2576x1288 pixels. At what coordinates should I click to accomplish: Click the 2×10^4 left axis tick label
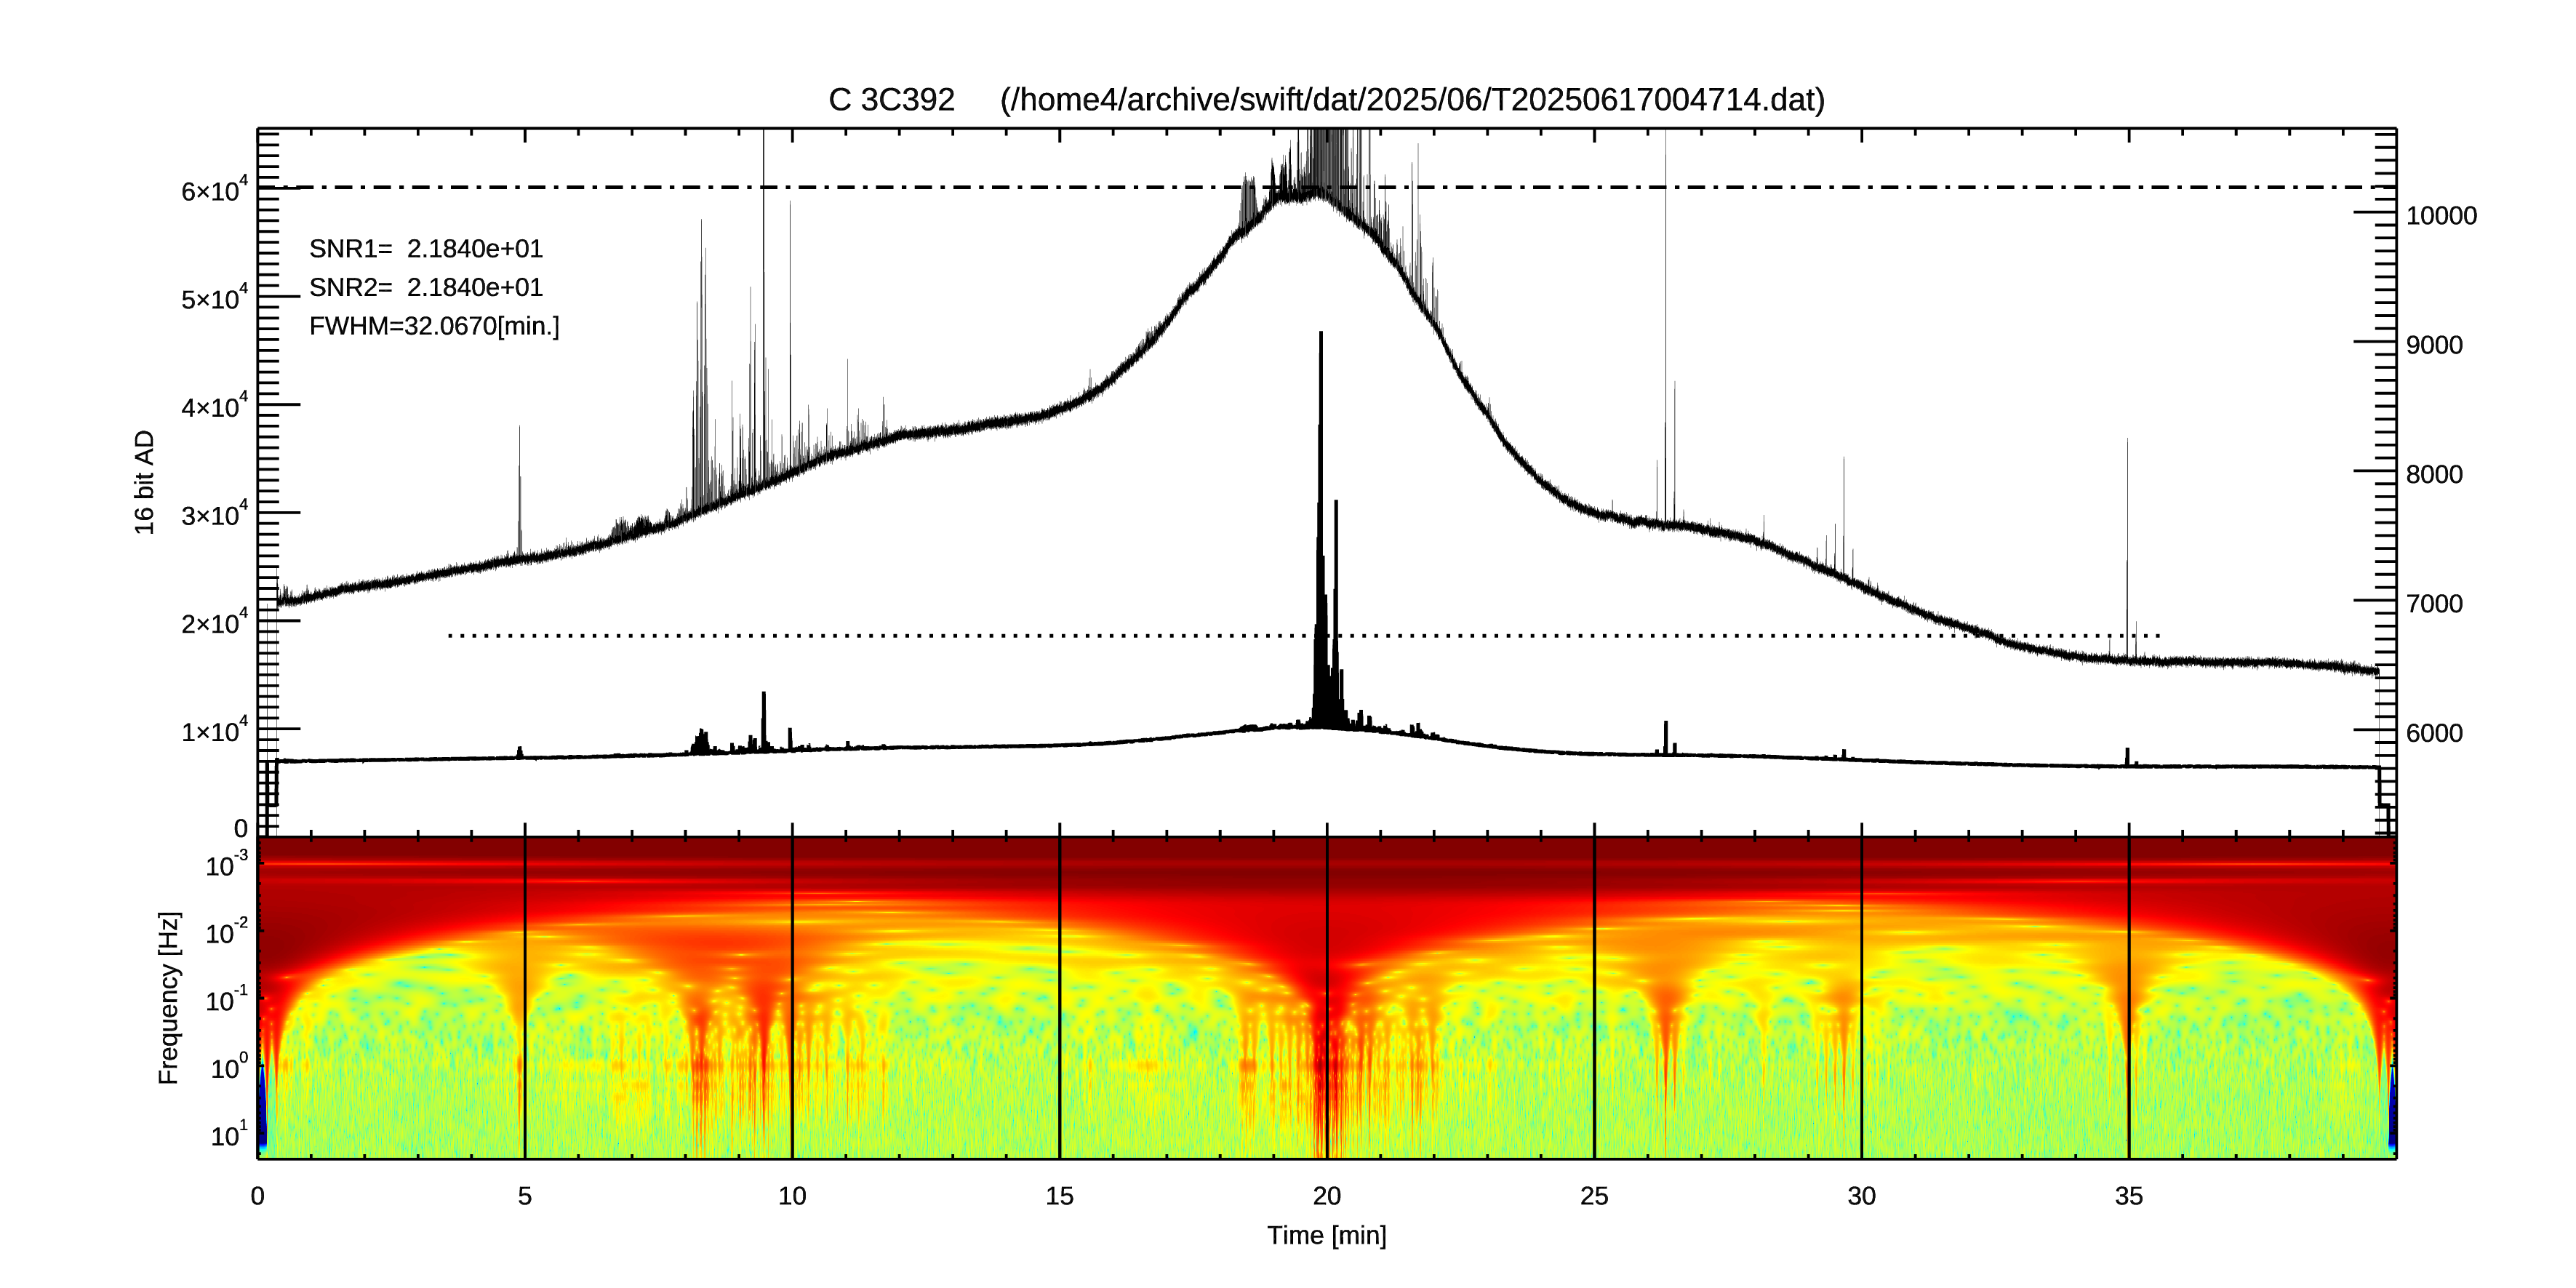point(214,622)
